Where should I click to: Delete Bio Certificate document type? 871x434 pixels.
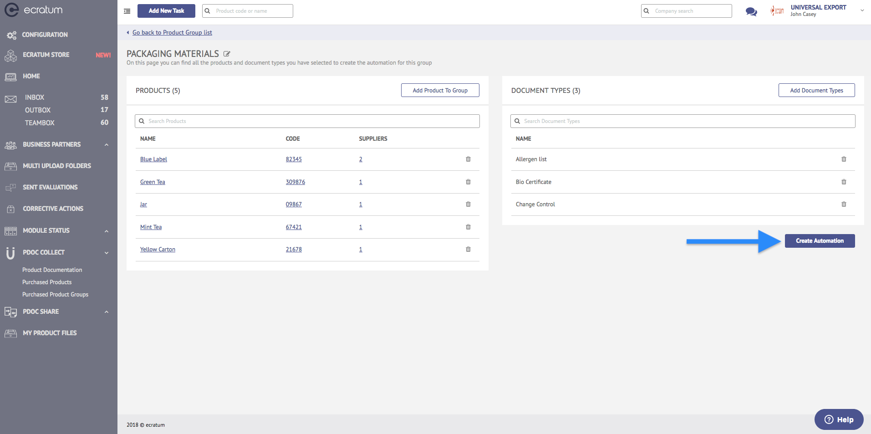[x=844, y=182]
